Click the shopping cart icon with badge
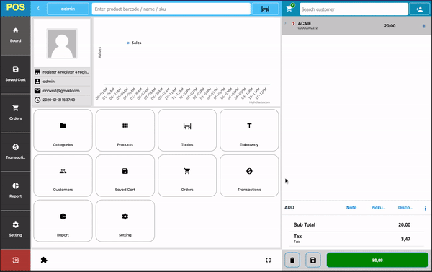Screen dimensions: 432x272 (x=290, y=8)
